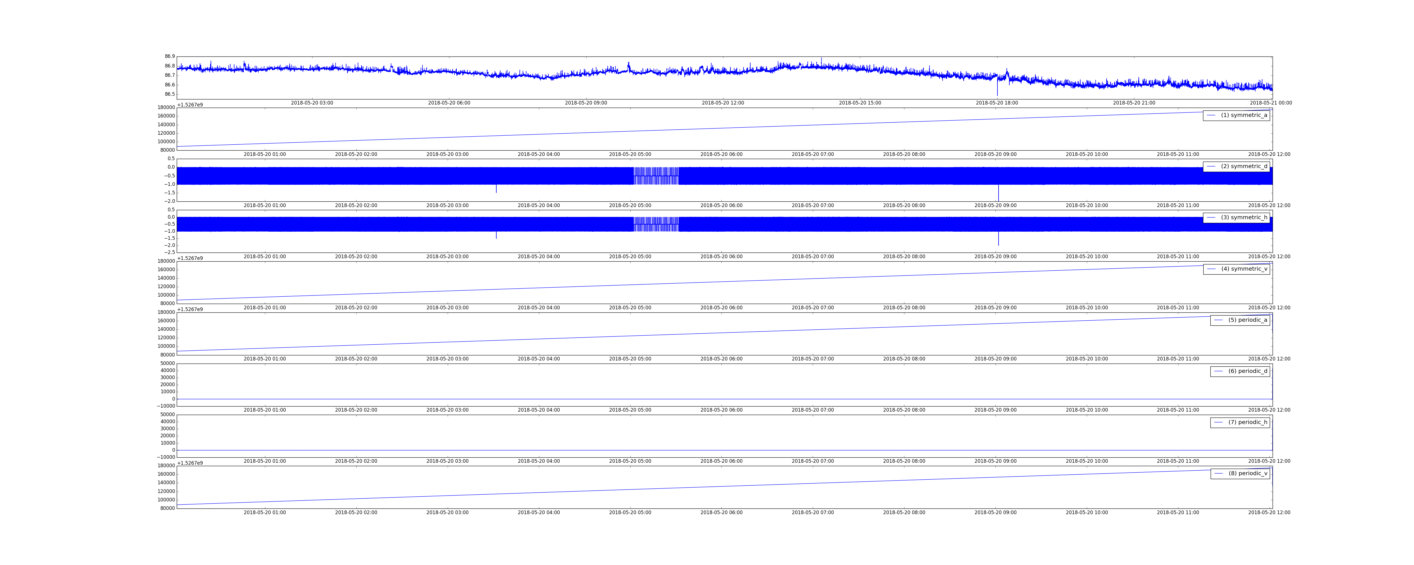This screenshot has width=1414, height=565.
Task: Click the downward spike near 09:00 in symmetric_h plot
Action: pos(999,239)
